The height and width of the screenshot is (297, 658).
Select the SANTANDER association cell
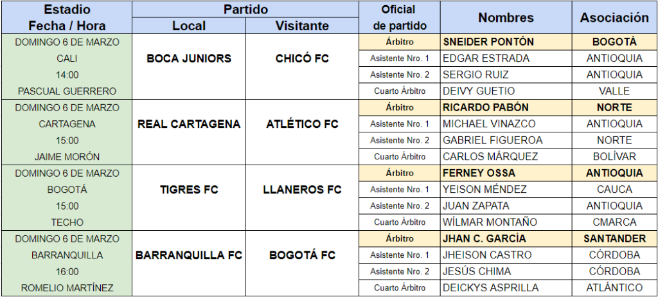[x=614, y=239]
